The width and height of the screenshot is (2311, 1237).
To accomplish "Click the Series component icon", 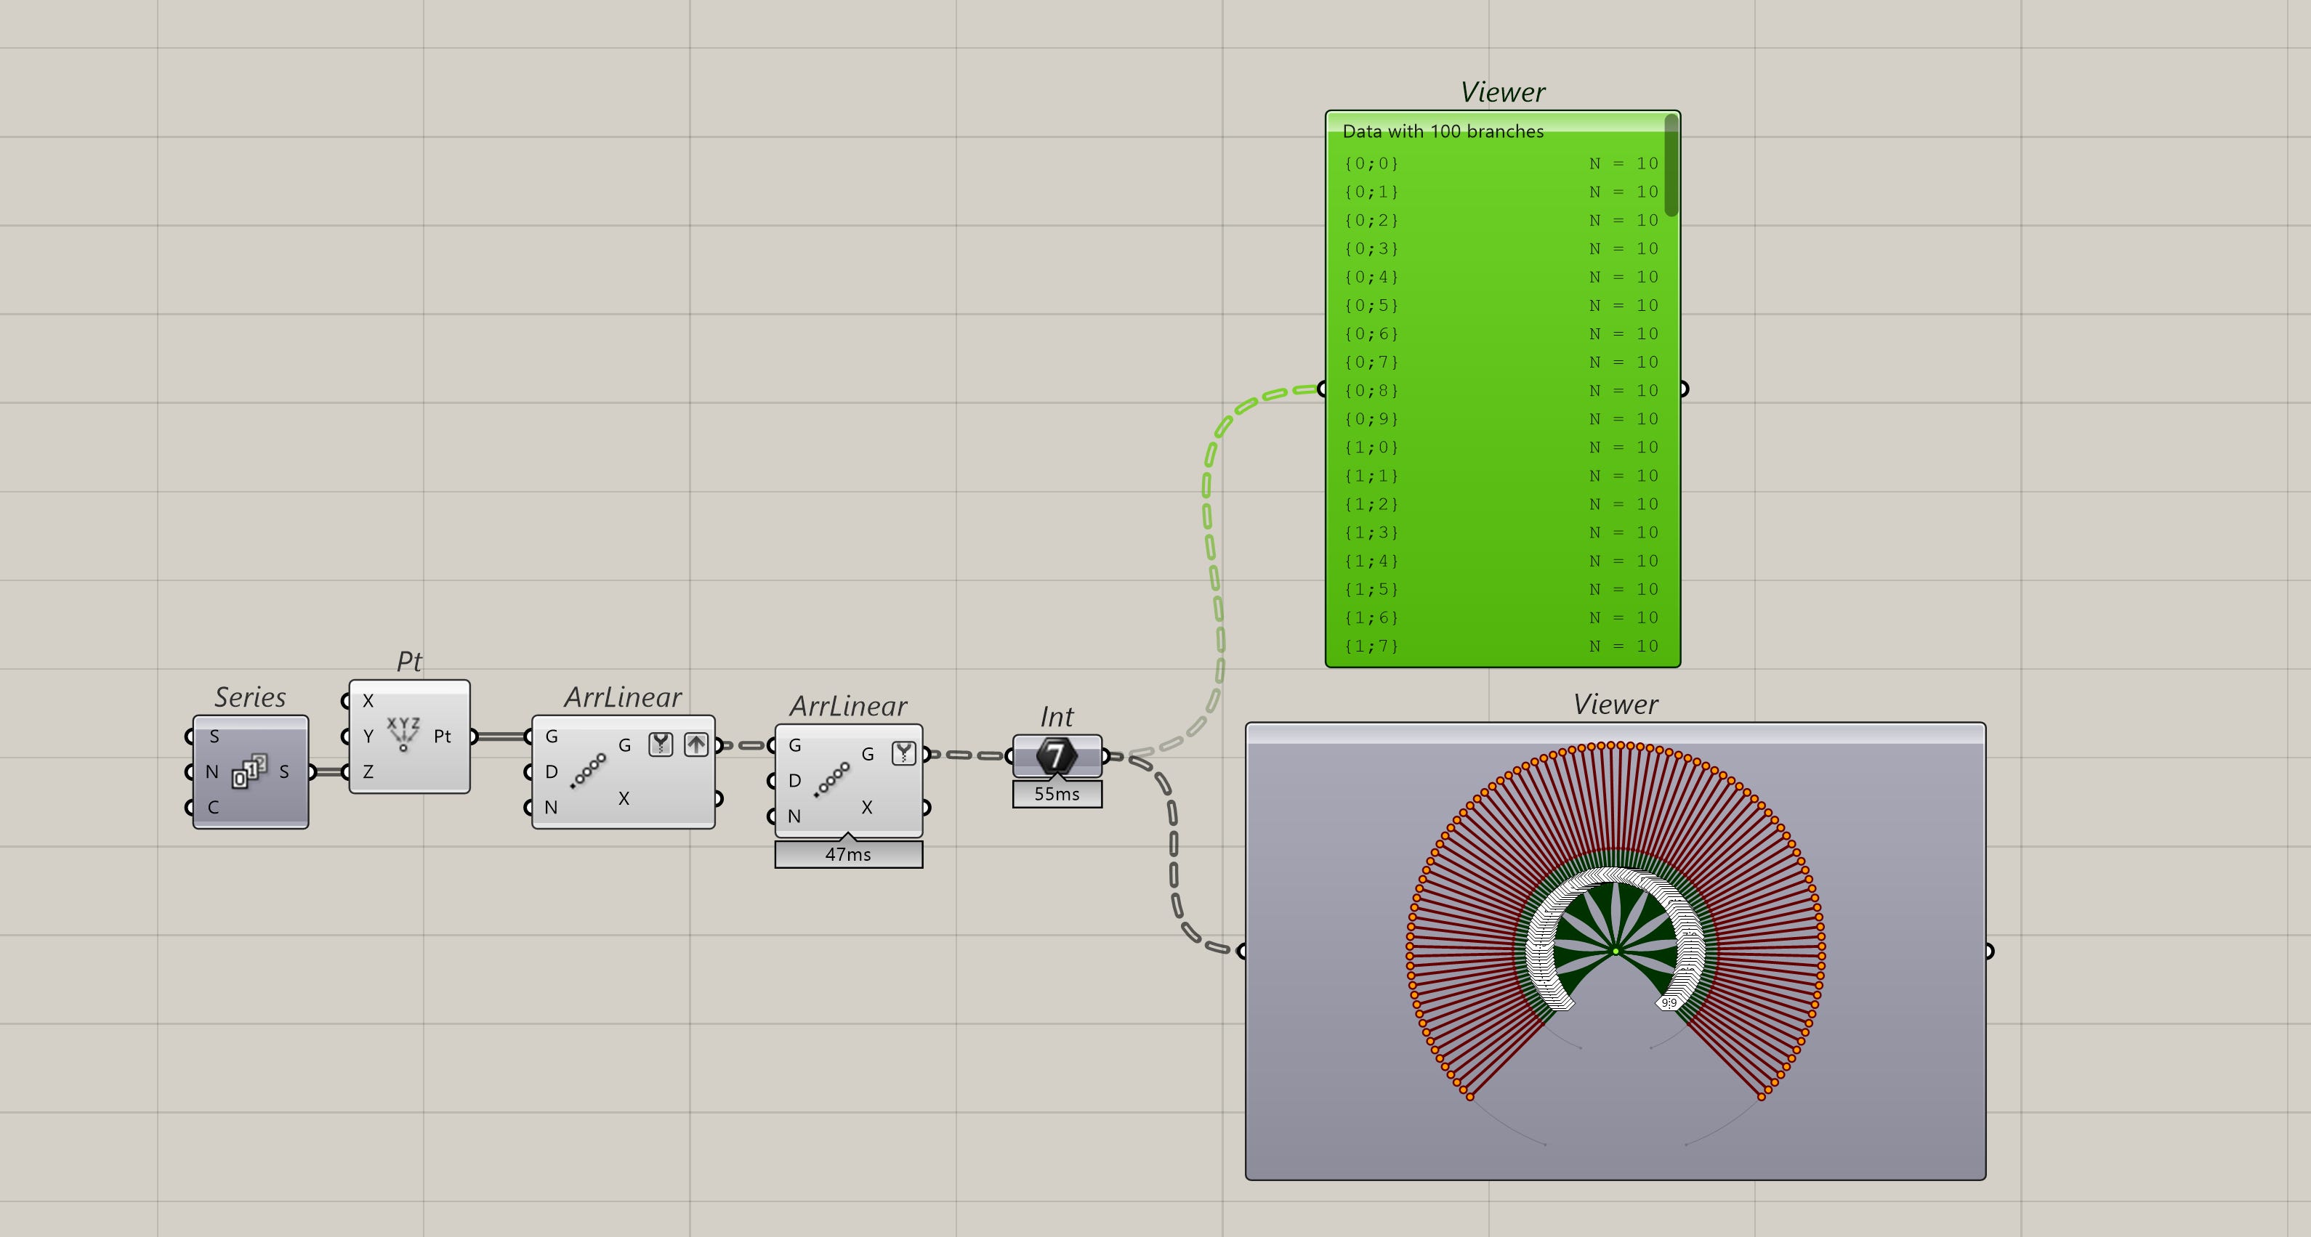I will [x=250, y=771].
